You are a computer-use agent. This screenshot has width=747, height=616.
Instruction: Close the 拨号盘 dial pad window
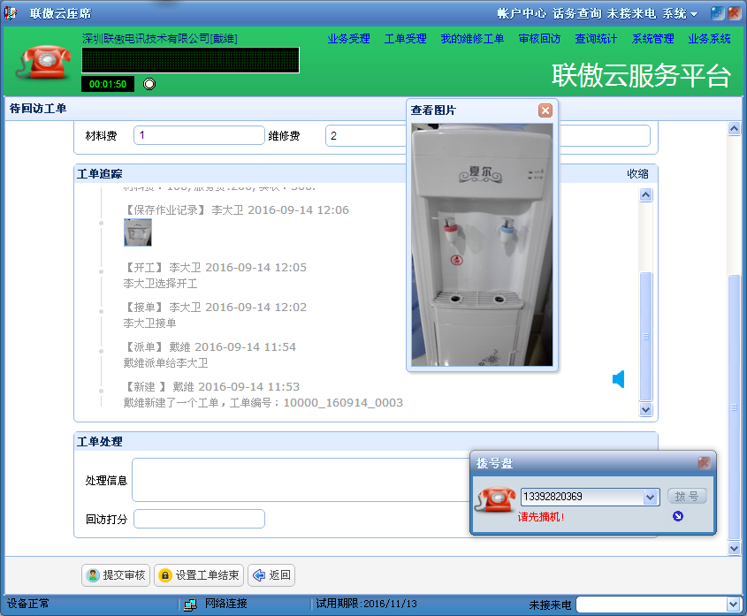click(704, 463)
